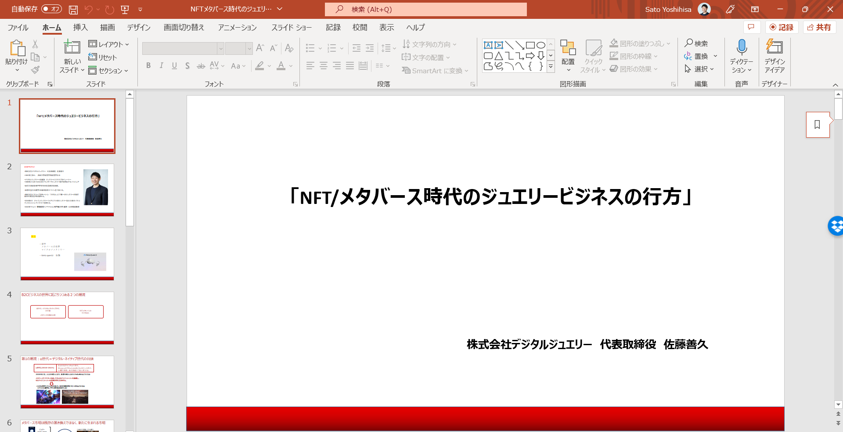This screenshot has width=843, height=432.
Task: Click the Bold B button
Action: [148, 66]
